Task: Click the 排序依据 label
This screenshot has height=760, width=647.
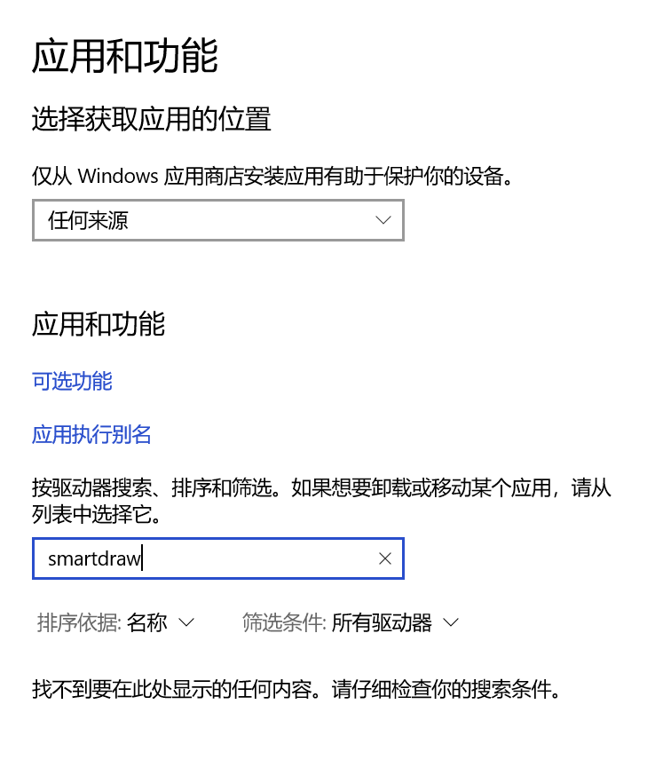Action: coord(79,623)
